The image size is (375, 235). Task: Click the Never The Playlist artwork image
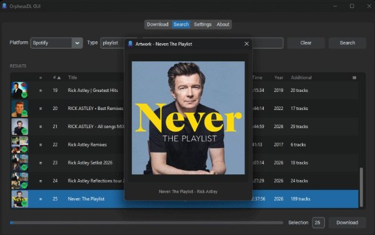pos(188,118)
